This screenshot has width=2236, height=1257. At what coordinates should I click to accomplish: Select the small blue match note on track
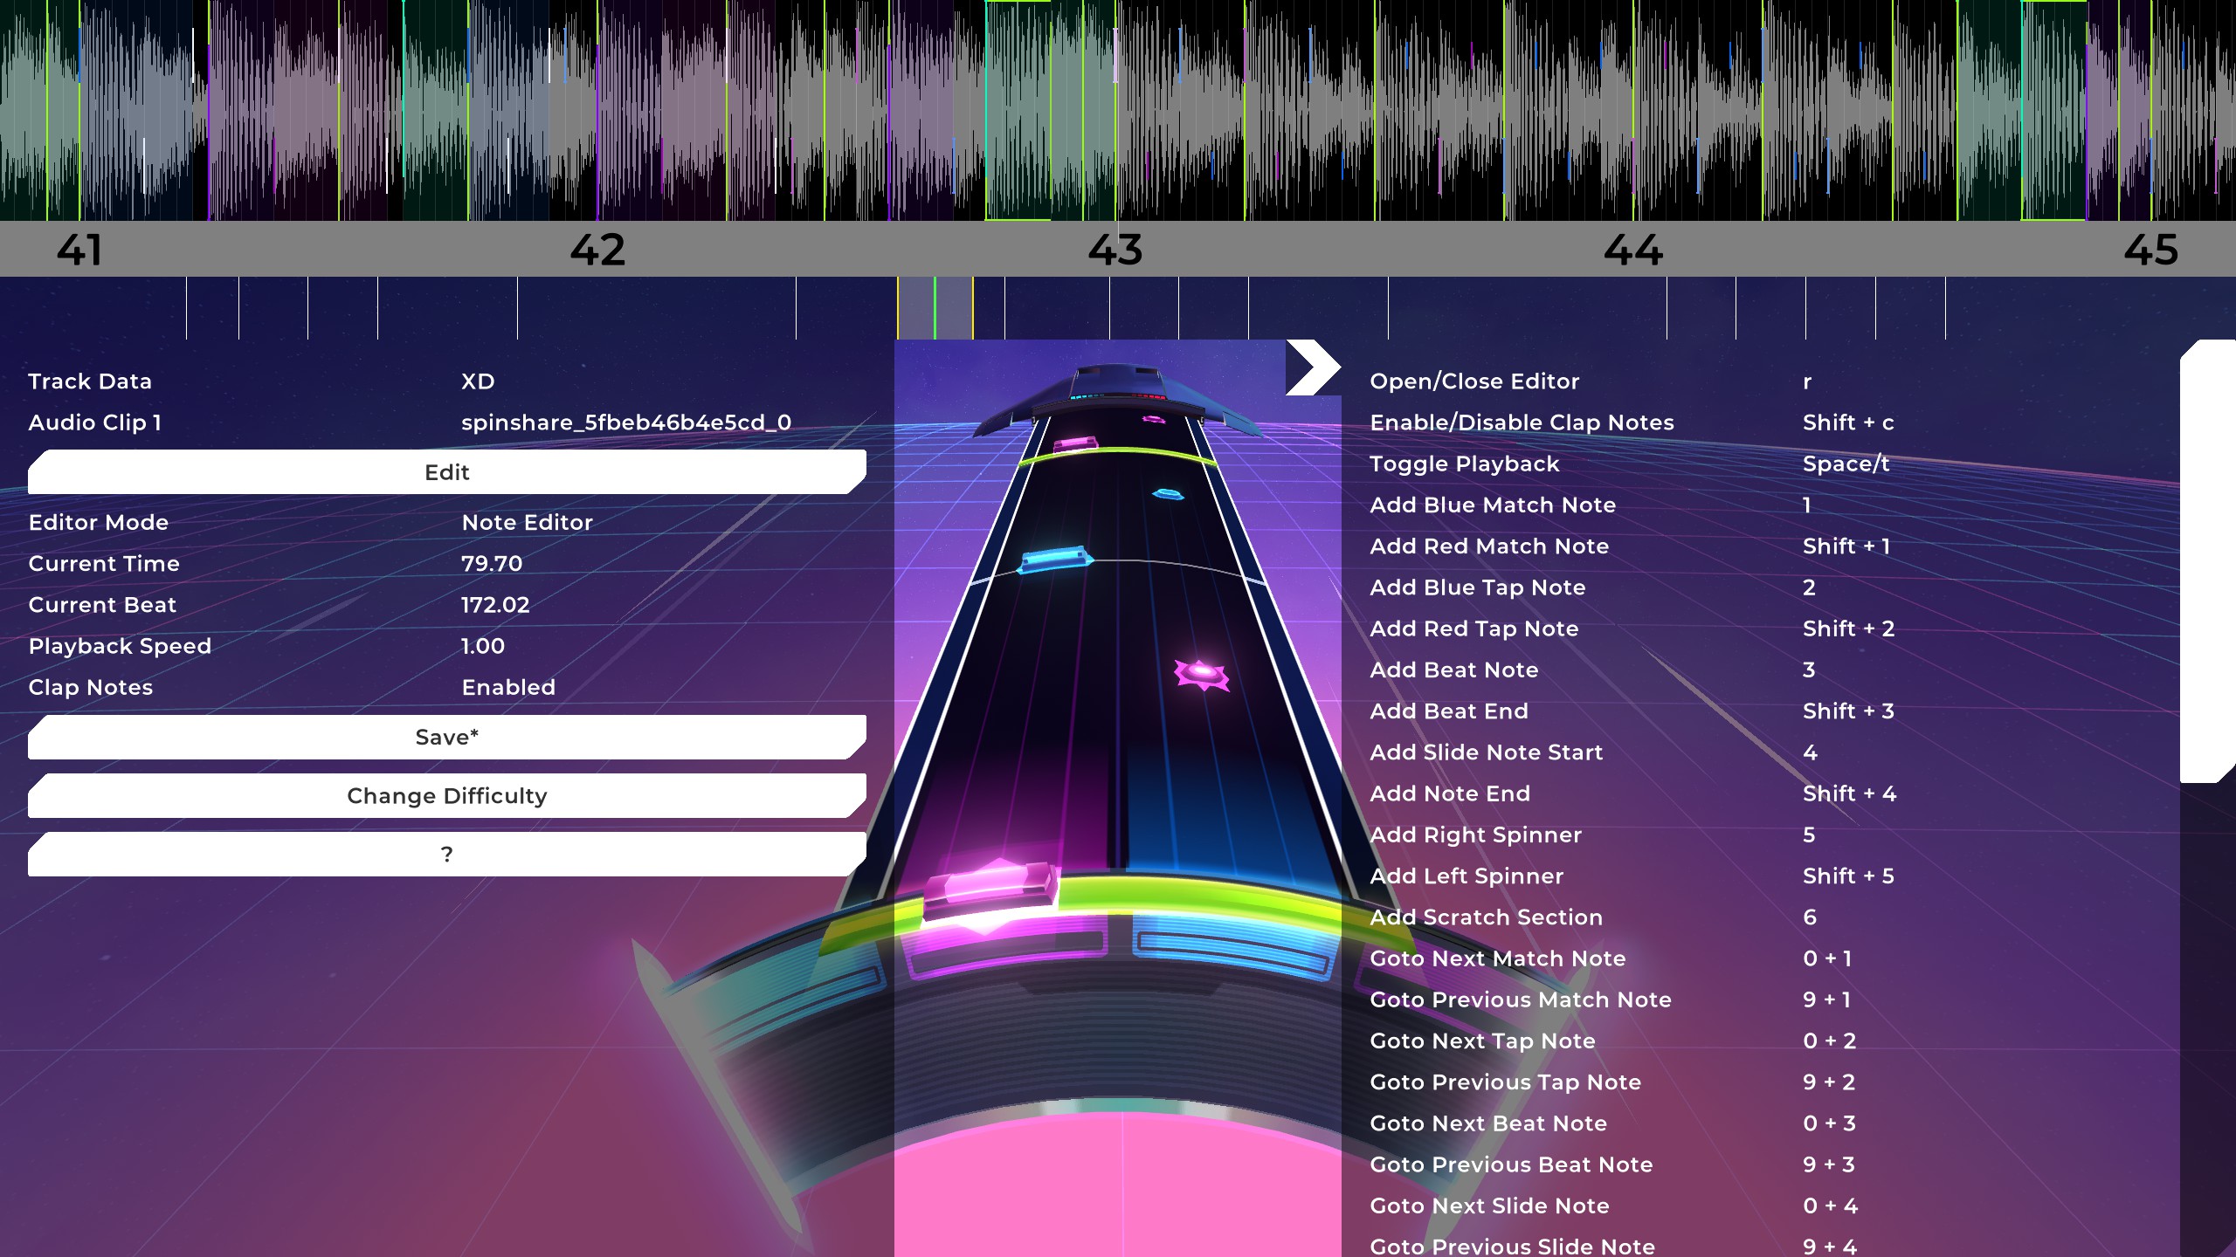click(1168, 494)
